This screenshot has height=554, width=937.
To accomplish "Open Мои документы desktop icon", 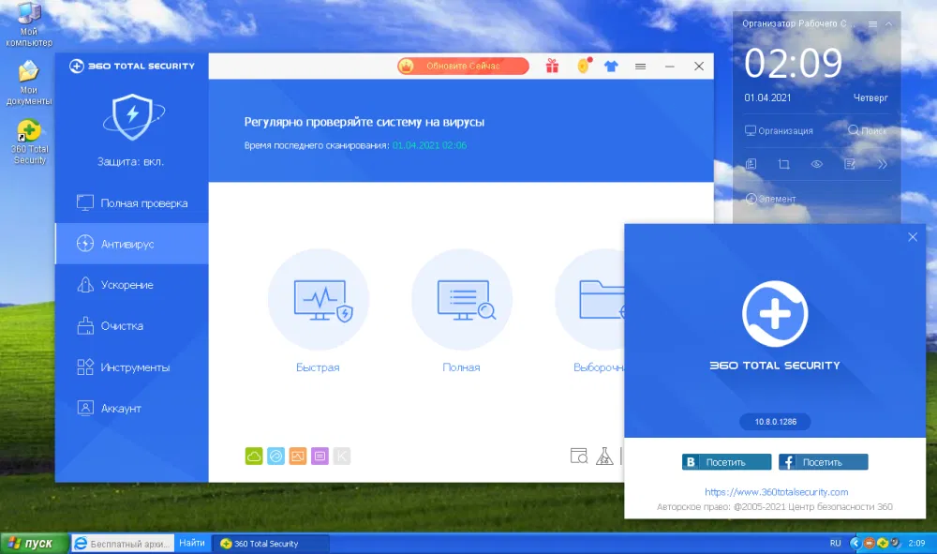I will point(29,83).
